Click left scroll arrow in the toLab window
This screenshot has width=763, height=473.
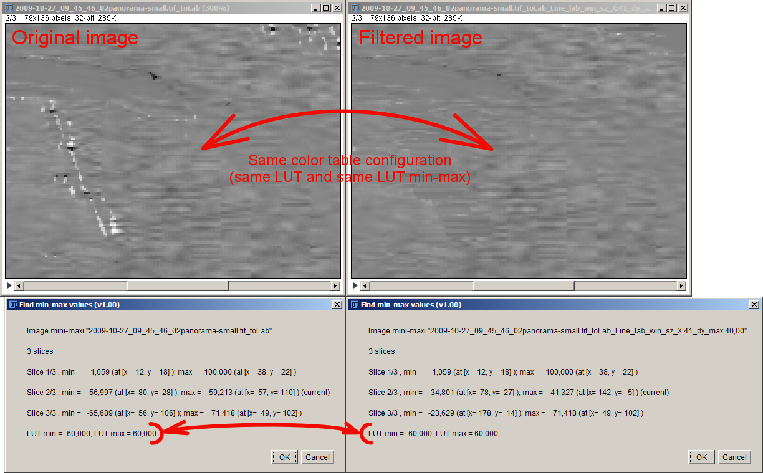click(x=19, y=285)
